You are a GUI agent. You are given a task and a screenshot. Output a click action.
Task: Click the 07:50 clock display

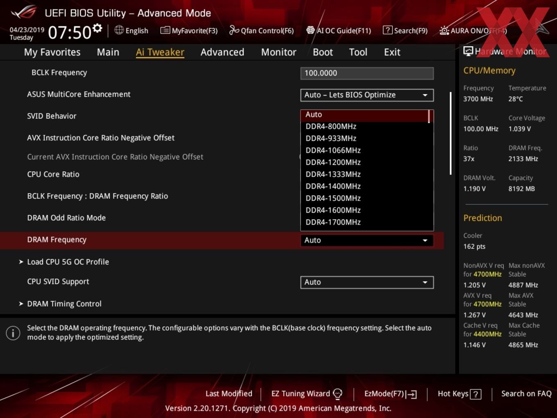[70, 32]
